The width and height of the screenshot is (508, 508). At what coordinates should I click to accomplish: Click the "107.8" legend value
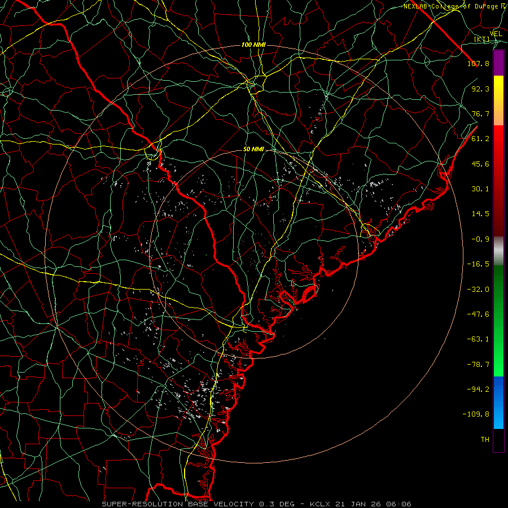(x=478, y=63)
